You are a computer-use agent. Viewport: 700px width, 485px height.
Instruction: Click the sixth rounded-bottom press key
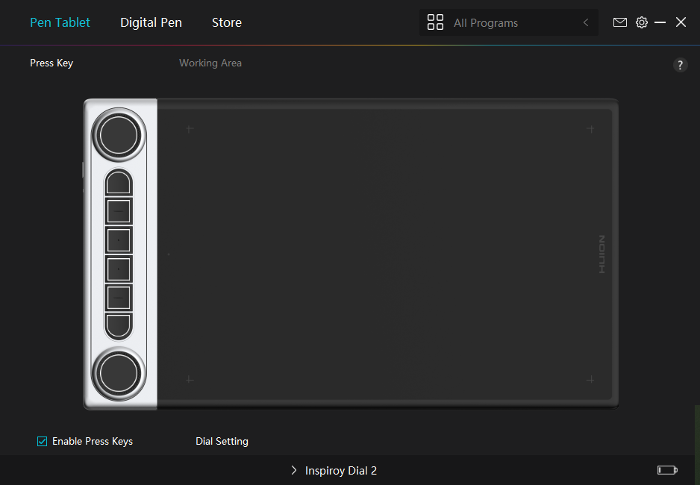pyautogui.click(x=119, y=326)
